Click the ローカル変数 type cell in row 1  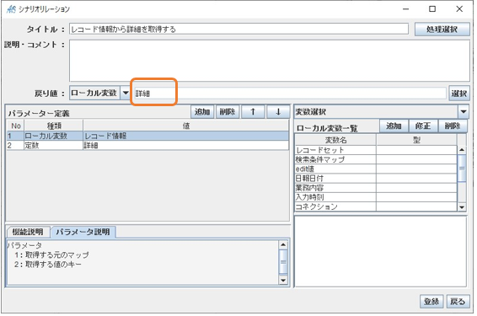pos(54,136)
